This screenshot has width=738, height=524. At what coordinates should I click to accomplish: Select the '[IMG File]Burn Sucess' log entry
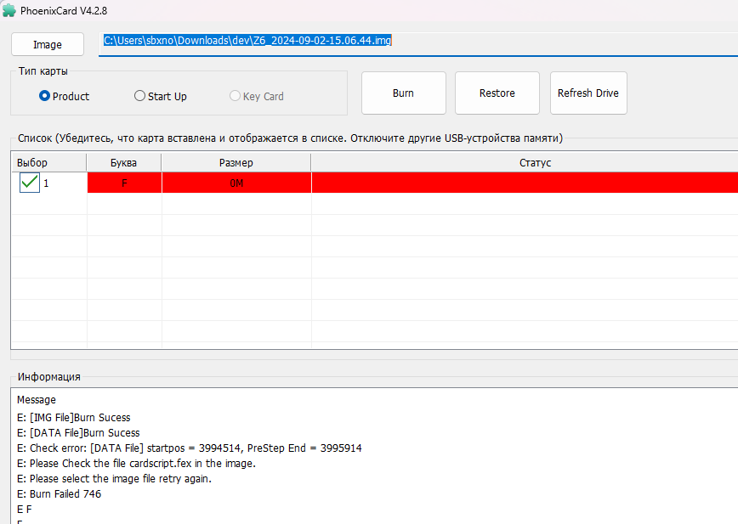pos(73,417)
